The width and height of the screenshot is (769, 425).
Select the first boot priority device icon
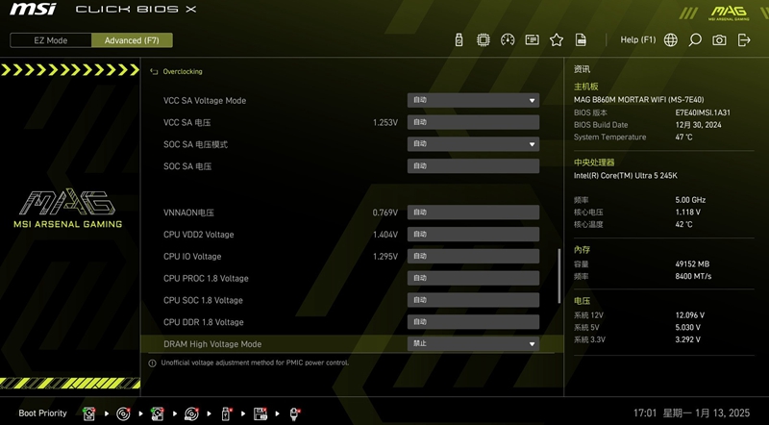coord(88,413)
